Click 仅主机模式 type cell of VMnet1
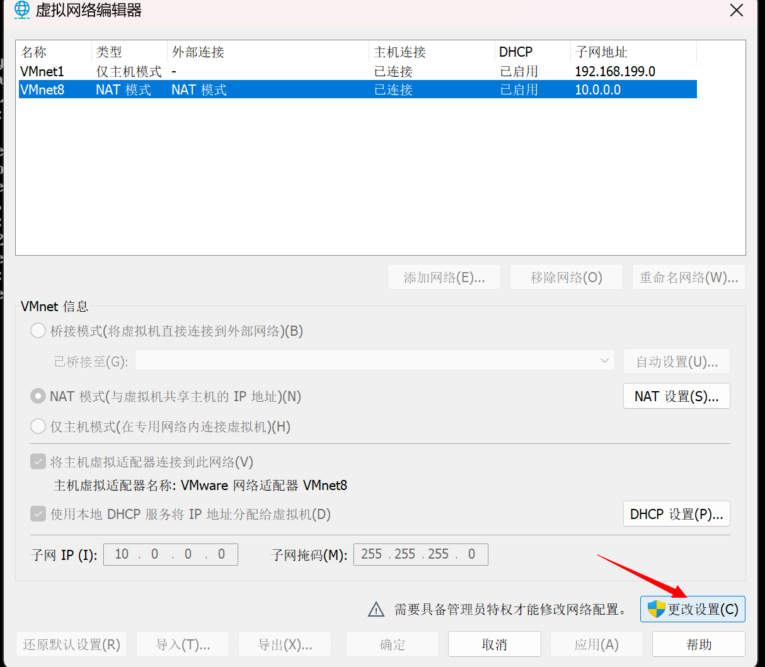This screenshot has width=765, height=667. tap(129, 71)
